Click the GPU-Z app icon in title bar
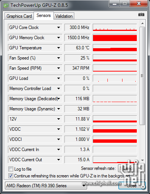This screenshot has height=194, width=150. pyautogui.click(x=6, y=5)
